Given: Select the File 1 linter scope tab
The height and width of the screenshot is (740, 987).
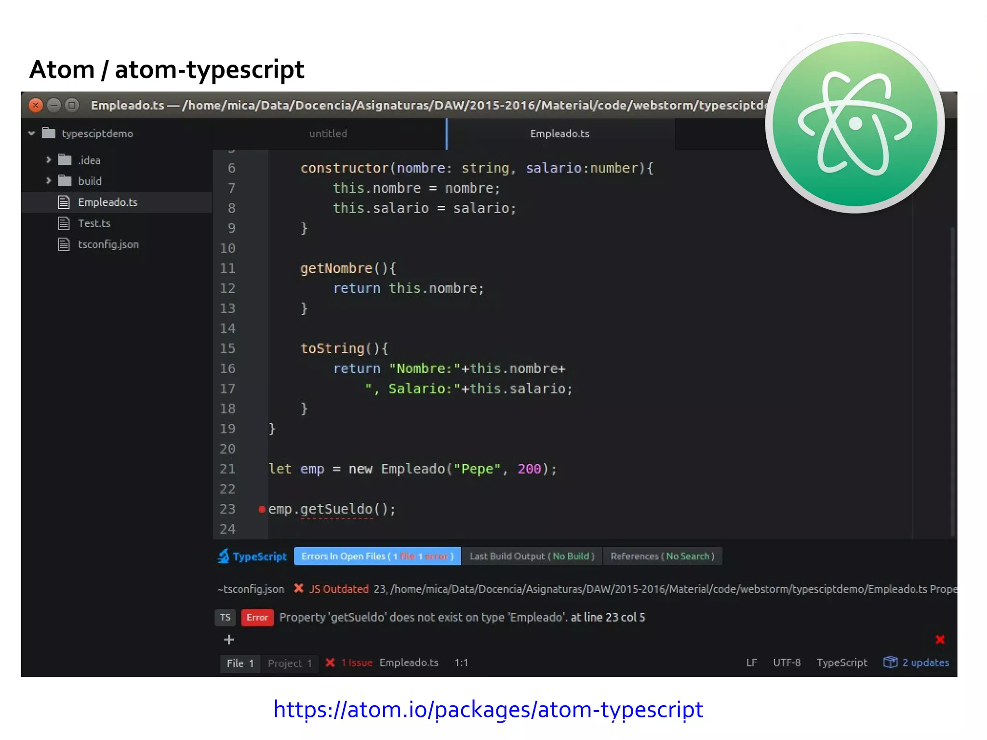Looking at the screenshot, I should (x=240, y=663).
